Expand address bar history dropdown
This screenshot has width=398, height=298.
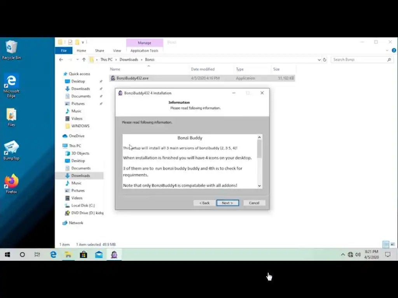pyautogui.click(x=319, y=60)
